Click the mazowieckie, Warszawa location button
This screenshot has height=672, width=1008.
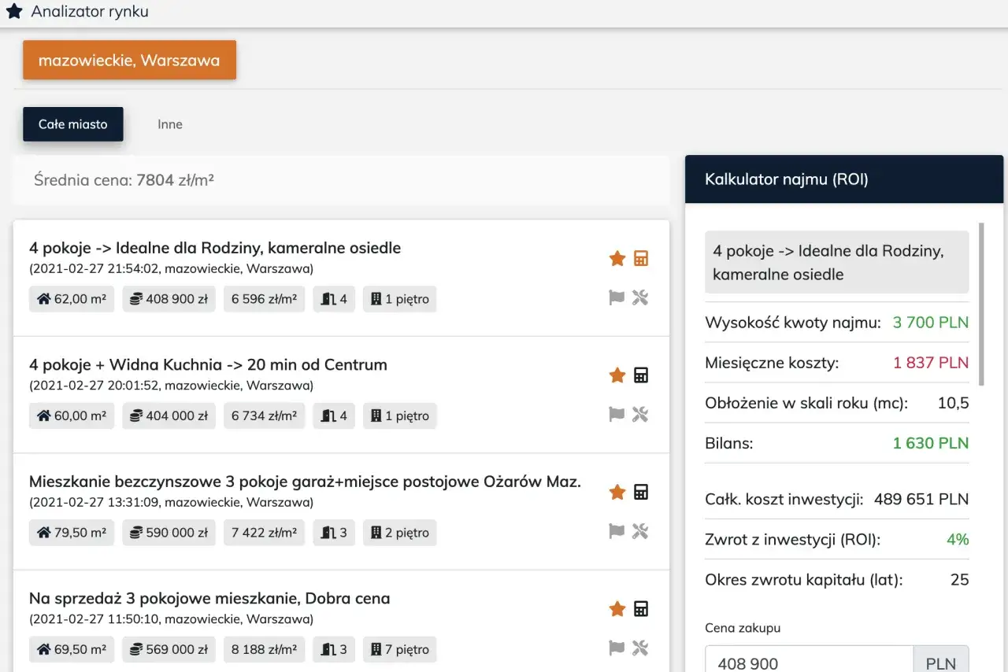[129, 61]
